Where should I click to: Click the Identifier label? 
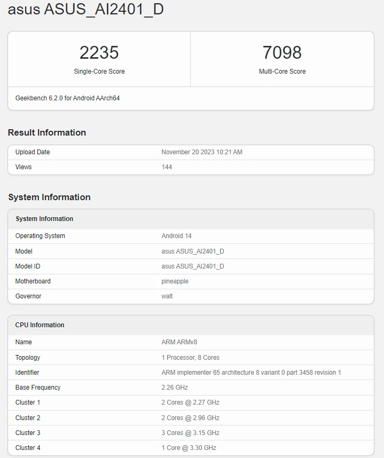click(27, 373)
